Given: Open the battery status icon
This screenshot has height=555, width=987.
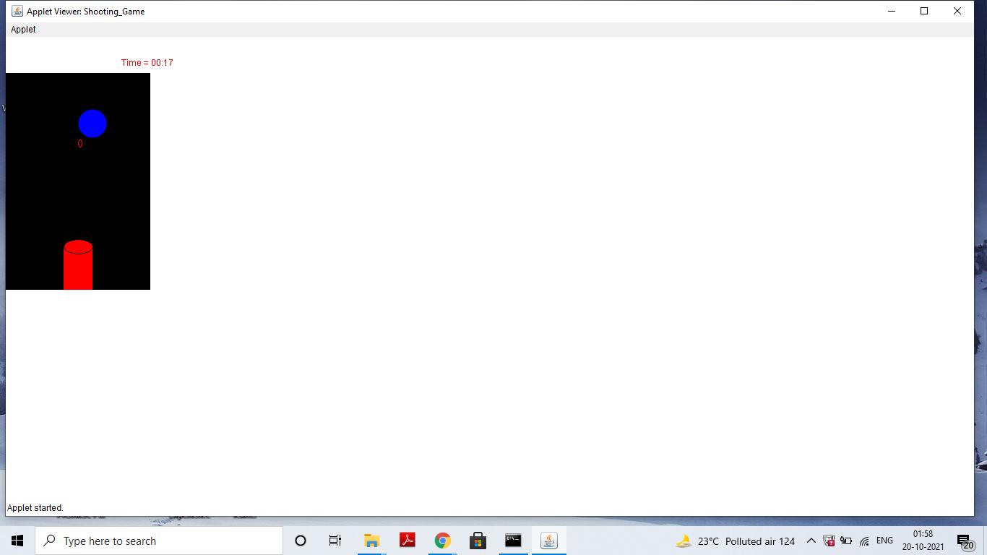Looking at the screenshot, I should tap(845, 541).
